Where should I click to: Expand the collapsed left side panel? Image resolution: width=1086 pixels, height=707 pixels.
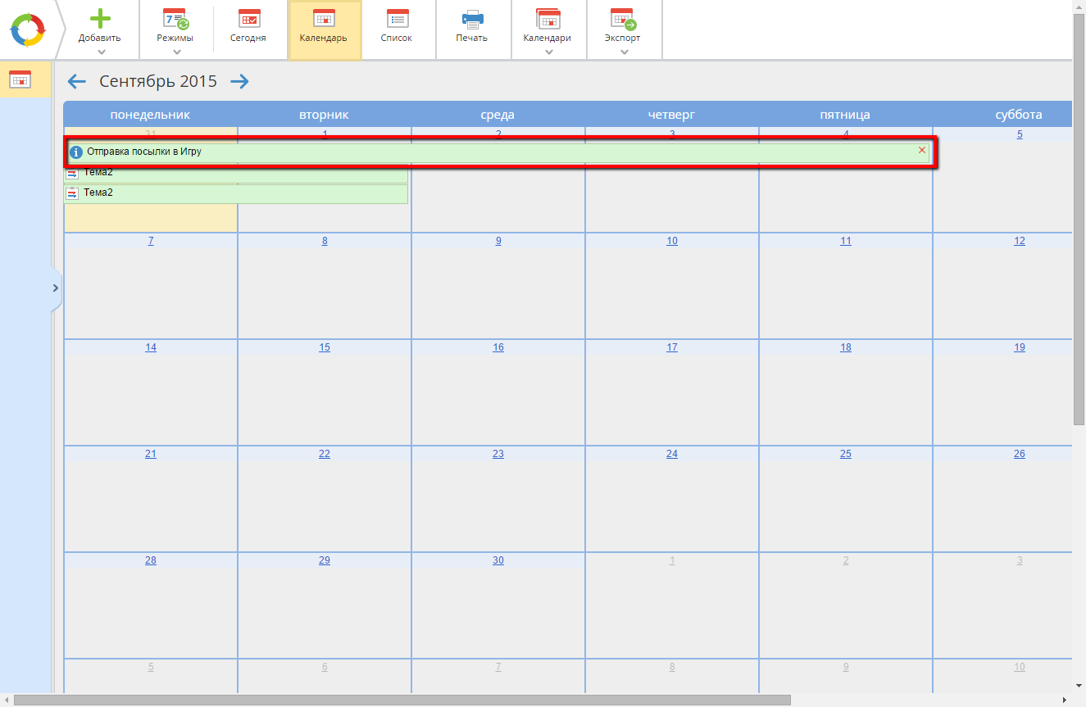[x=56, y=288]
